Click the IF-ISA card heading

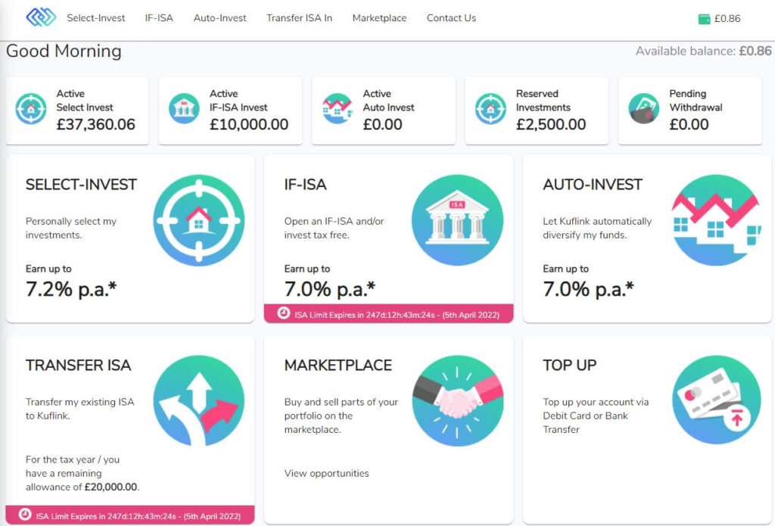[306, 185]
